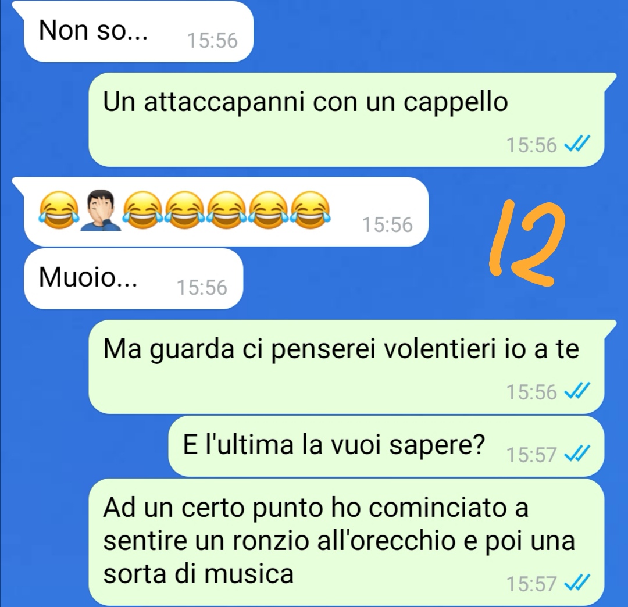Select 'Un attaccapanni con un cappello' message
Image resolution: width=628 pixels, height=607 pixels.
pos(346,120)
